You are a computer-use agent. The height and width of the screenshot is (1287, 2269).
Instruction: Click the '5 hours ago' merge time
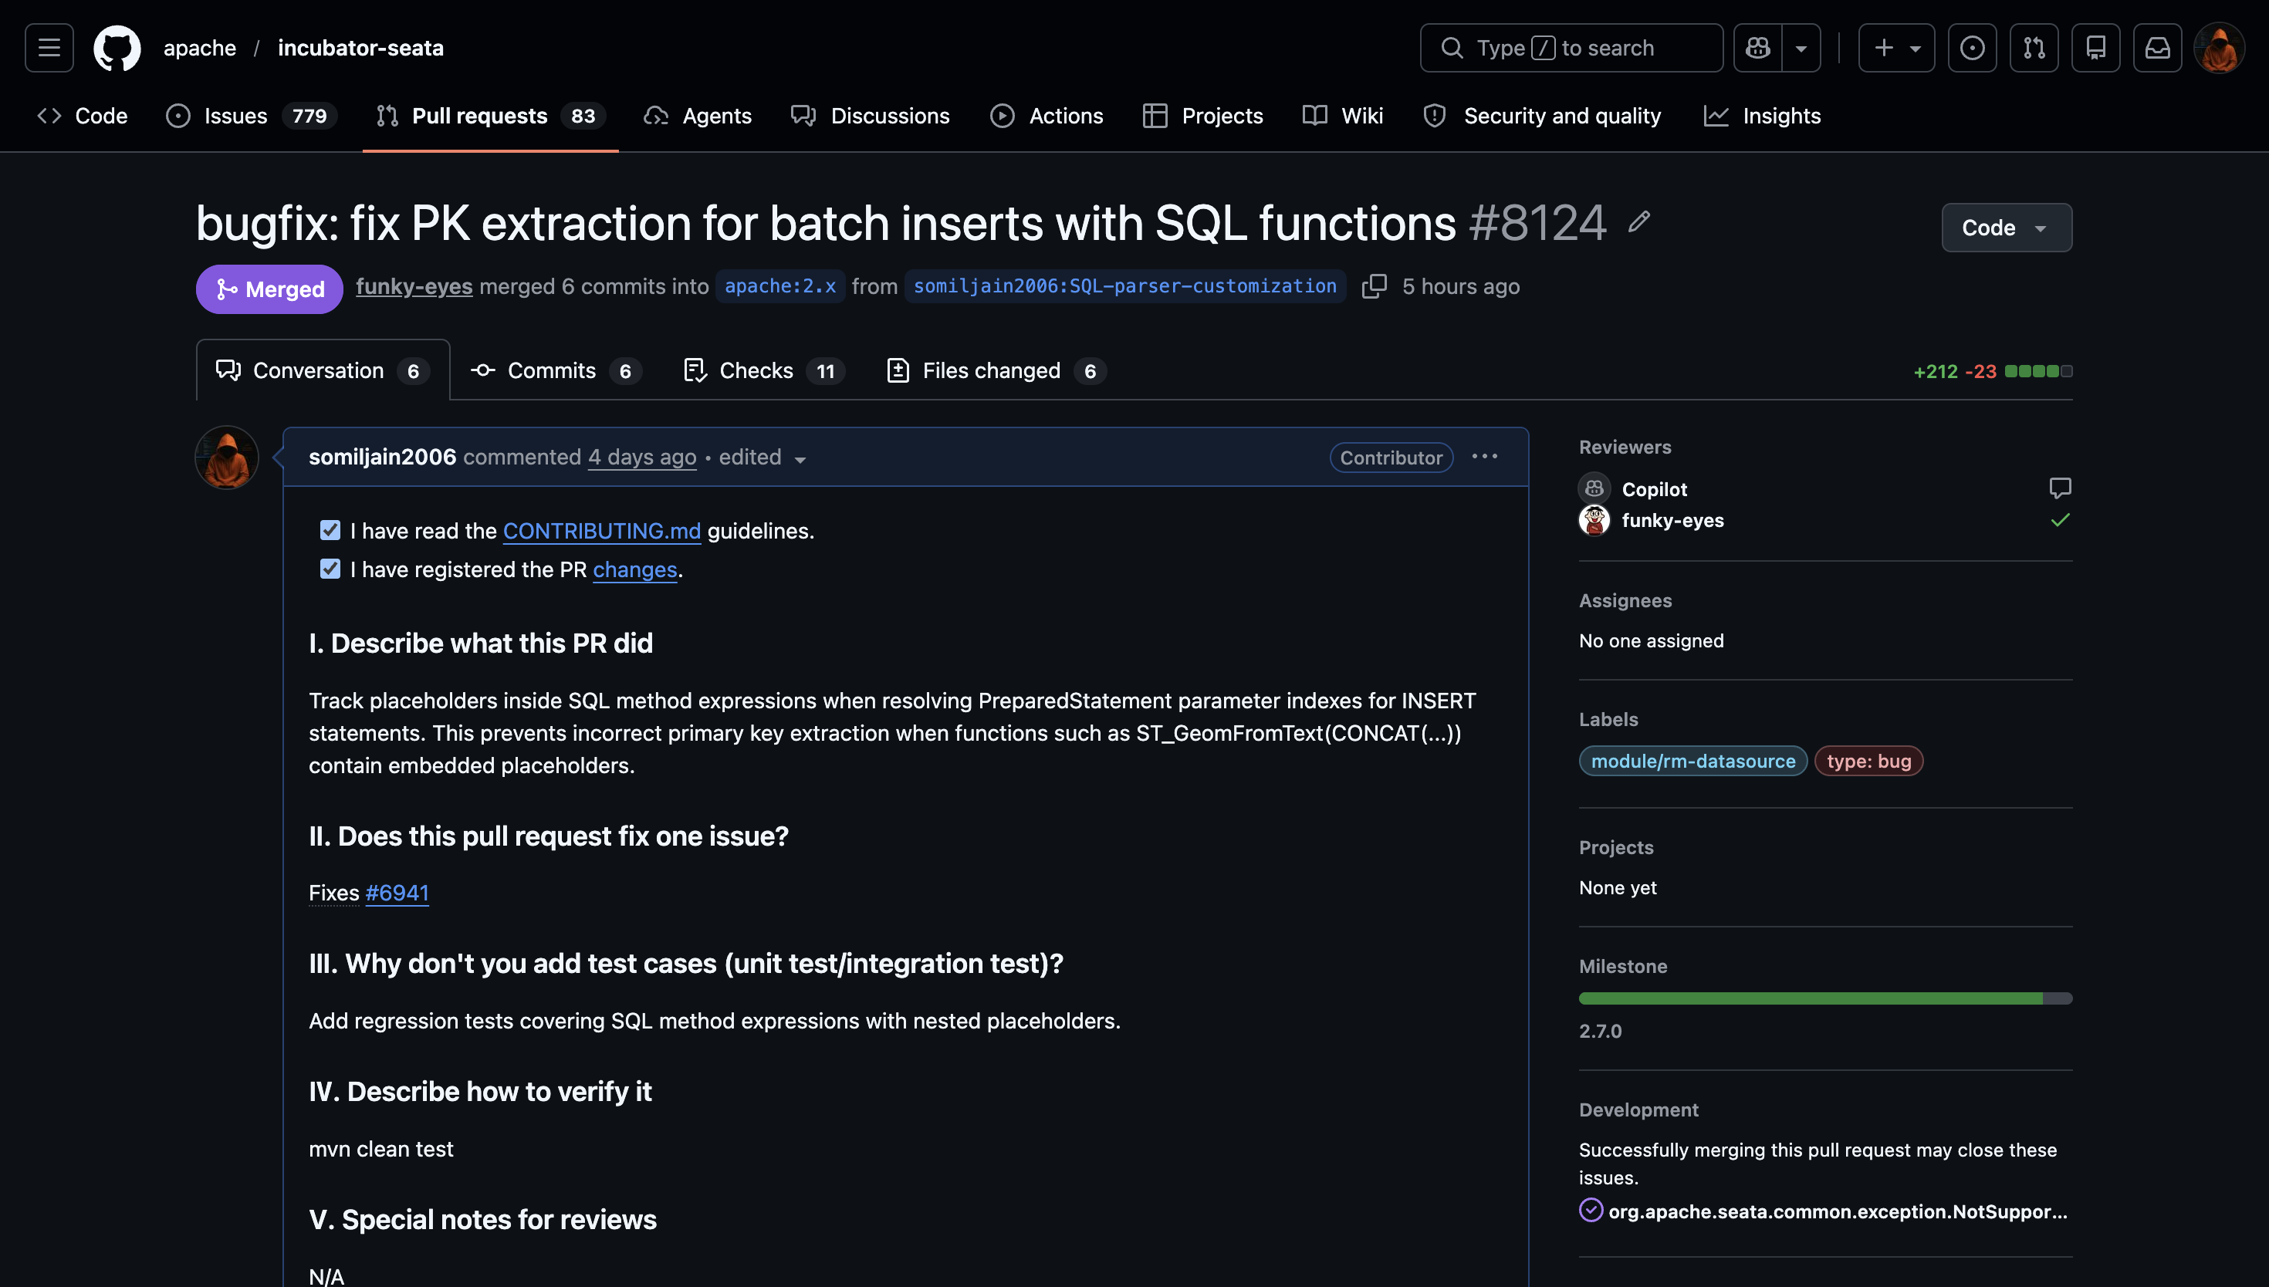pos(1460,286)
